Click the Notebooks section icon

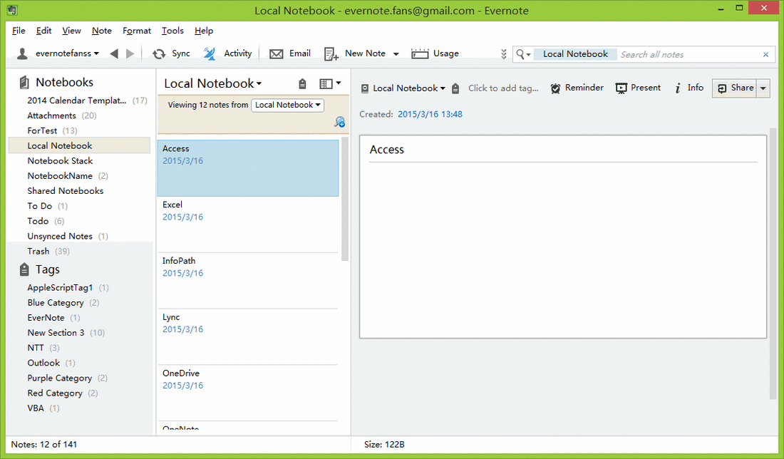tap(24, 83)
